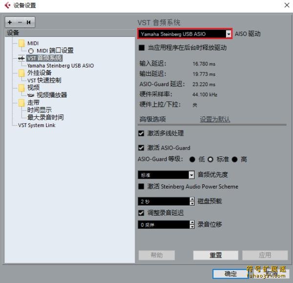This screenshot has height=283, width=293.
Task: Toggle 调整录音延迟 checkbox
Action: point(141,213)
